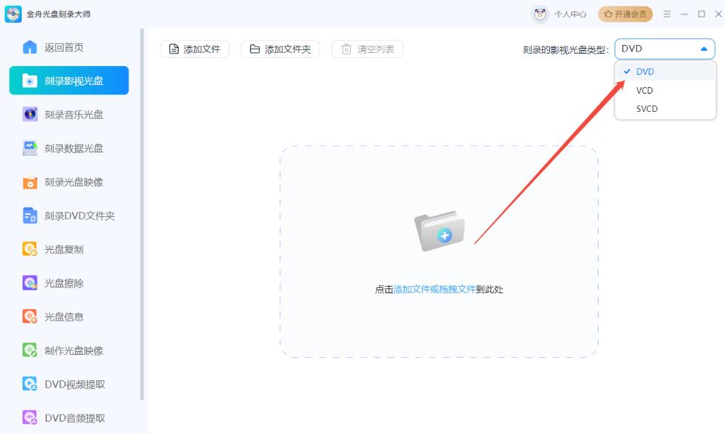
Task: Click the 添加文件夹 add folder button
Action: pyautogui.click(x=280, y=49)
